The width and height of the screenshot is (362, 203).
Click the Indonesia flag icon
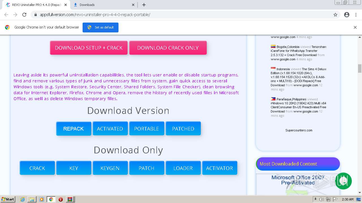point(273,69)
